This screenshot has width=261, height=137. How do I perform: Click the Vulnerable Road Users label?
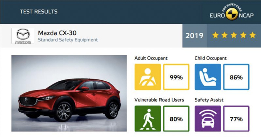159,100
